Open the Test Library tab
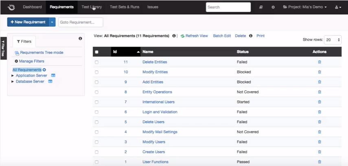The image size is (348, 166). tap(92, 7)
